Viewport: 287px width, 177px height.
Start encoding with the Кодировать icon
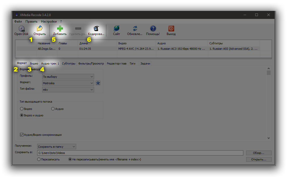click(96, 29)
